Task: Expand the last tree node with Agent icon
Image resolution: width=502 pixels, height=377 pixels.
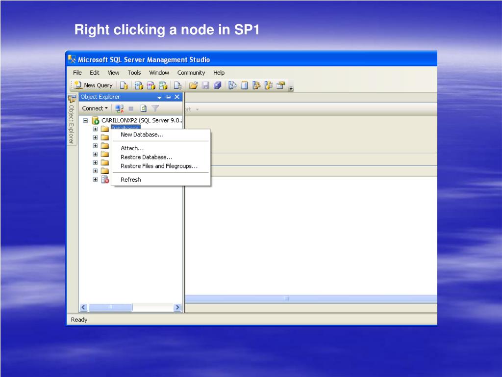Action: pyautogui.click(x=95, y=179)
